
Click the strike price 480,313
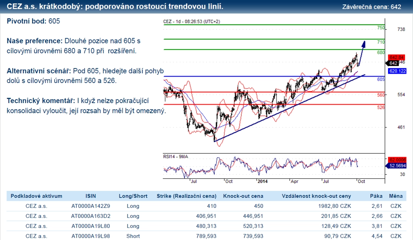tap(206, 226)
